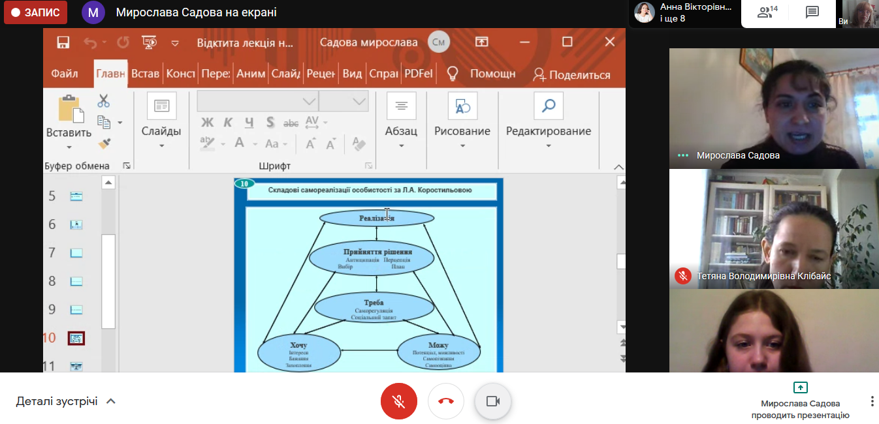
Task: Click the Cut scissors icon
Action: 103,101
